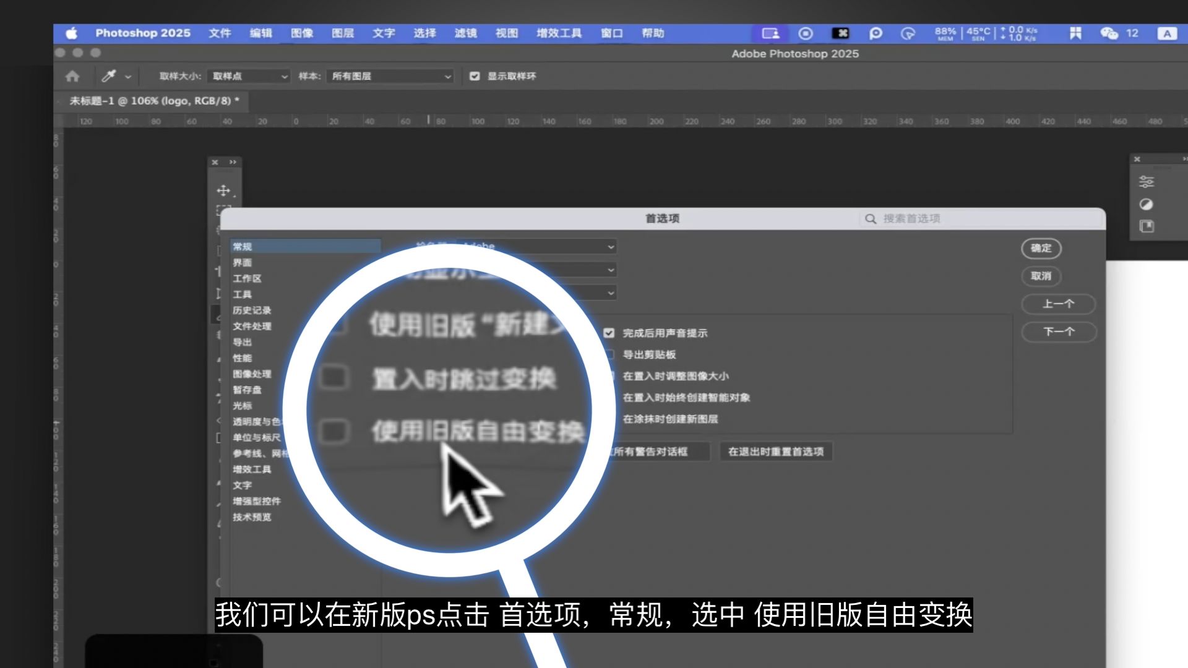Open the 选择 menu
Screen dimensions: 1188x668
click(424, 33)
